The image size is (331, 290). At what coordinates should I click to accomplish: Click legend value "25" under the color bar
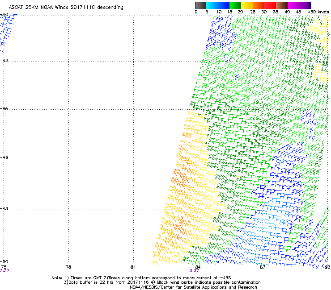(x=253, y=12)
